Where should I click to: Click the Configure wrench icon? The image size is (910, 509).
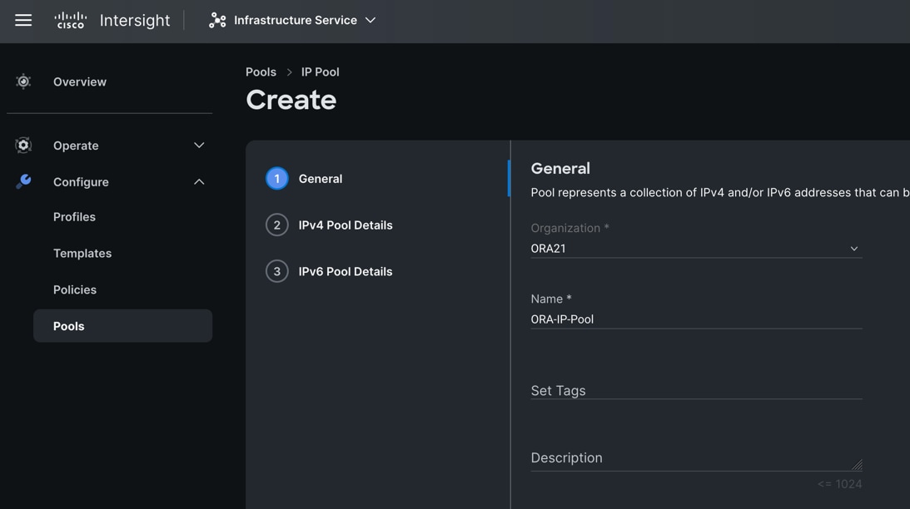pos(23,182)
